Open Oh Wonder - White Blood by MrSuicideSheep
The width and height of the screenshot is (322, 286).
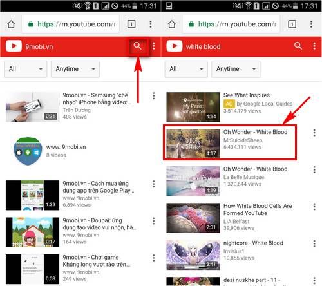tap(255, 132)
